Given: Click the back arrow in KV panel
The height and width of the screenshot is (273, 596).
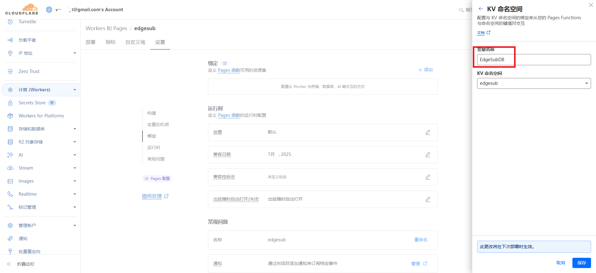Looking at the screenshot, I should click(x=481, y=9).
